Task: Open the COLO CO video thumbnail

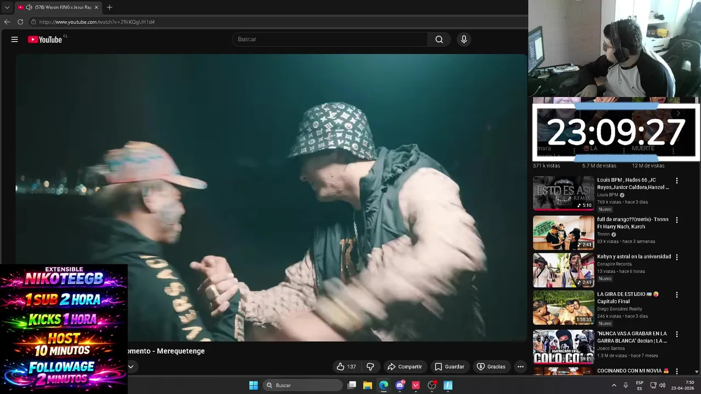Action: point(564,346)
